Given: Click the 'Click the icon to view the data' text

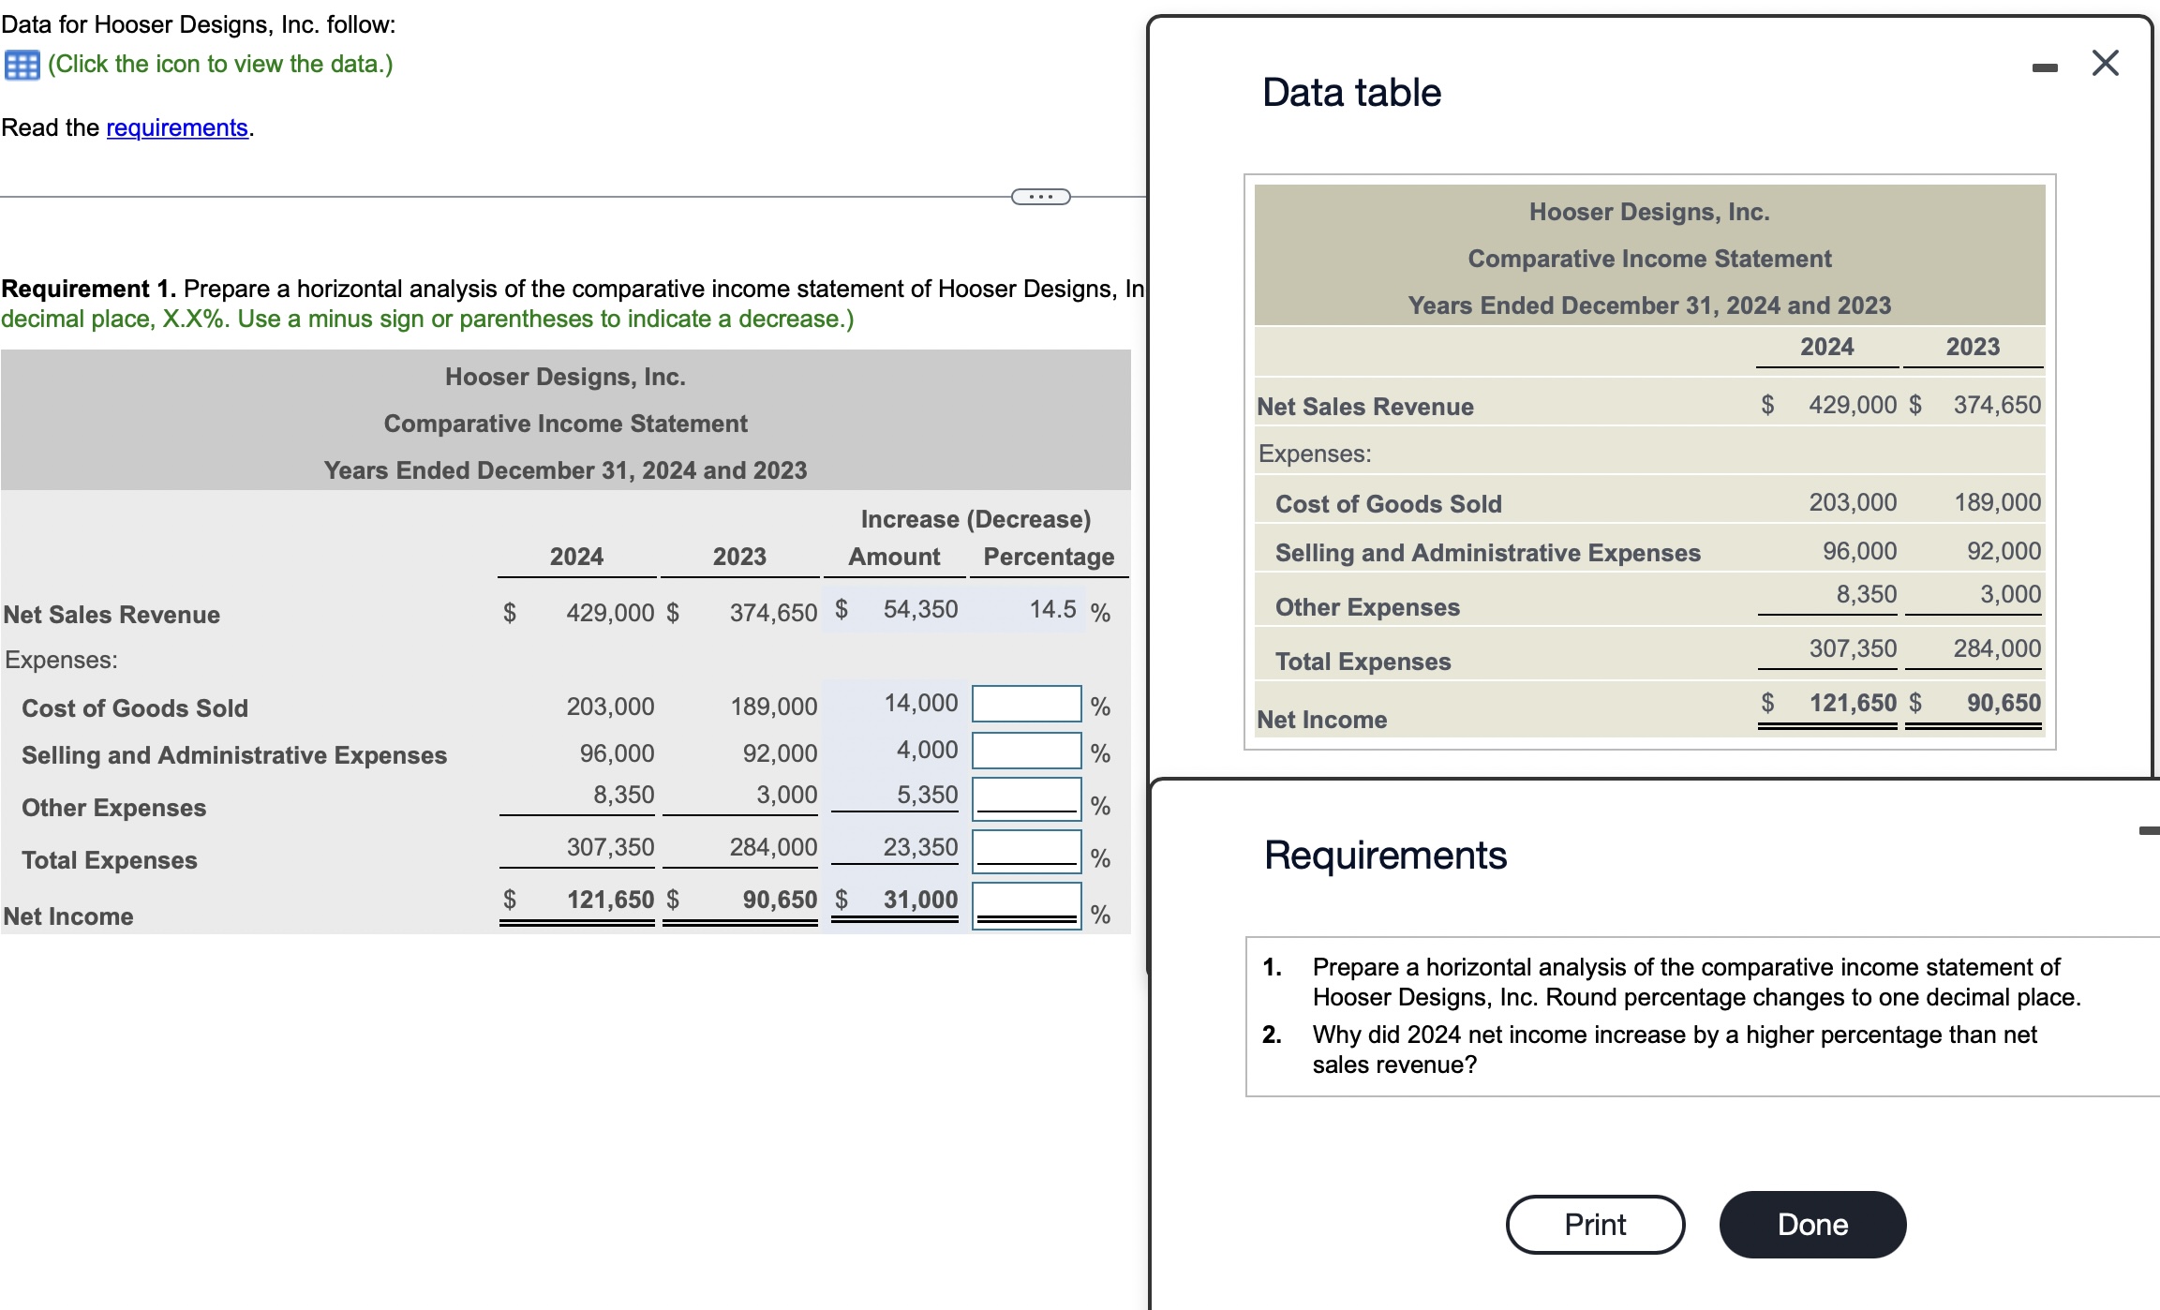Looking at the screenshot, I should 220,65.
